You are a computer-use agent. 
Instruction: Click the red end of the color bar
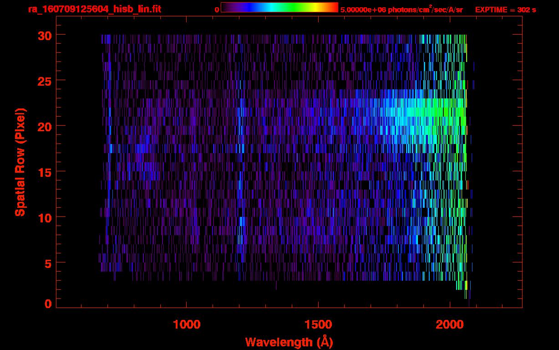point(335,8)
